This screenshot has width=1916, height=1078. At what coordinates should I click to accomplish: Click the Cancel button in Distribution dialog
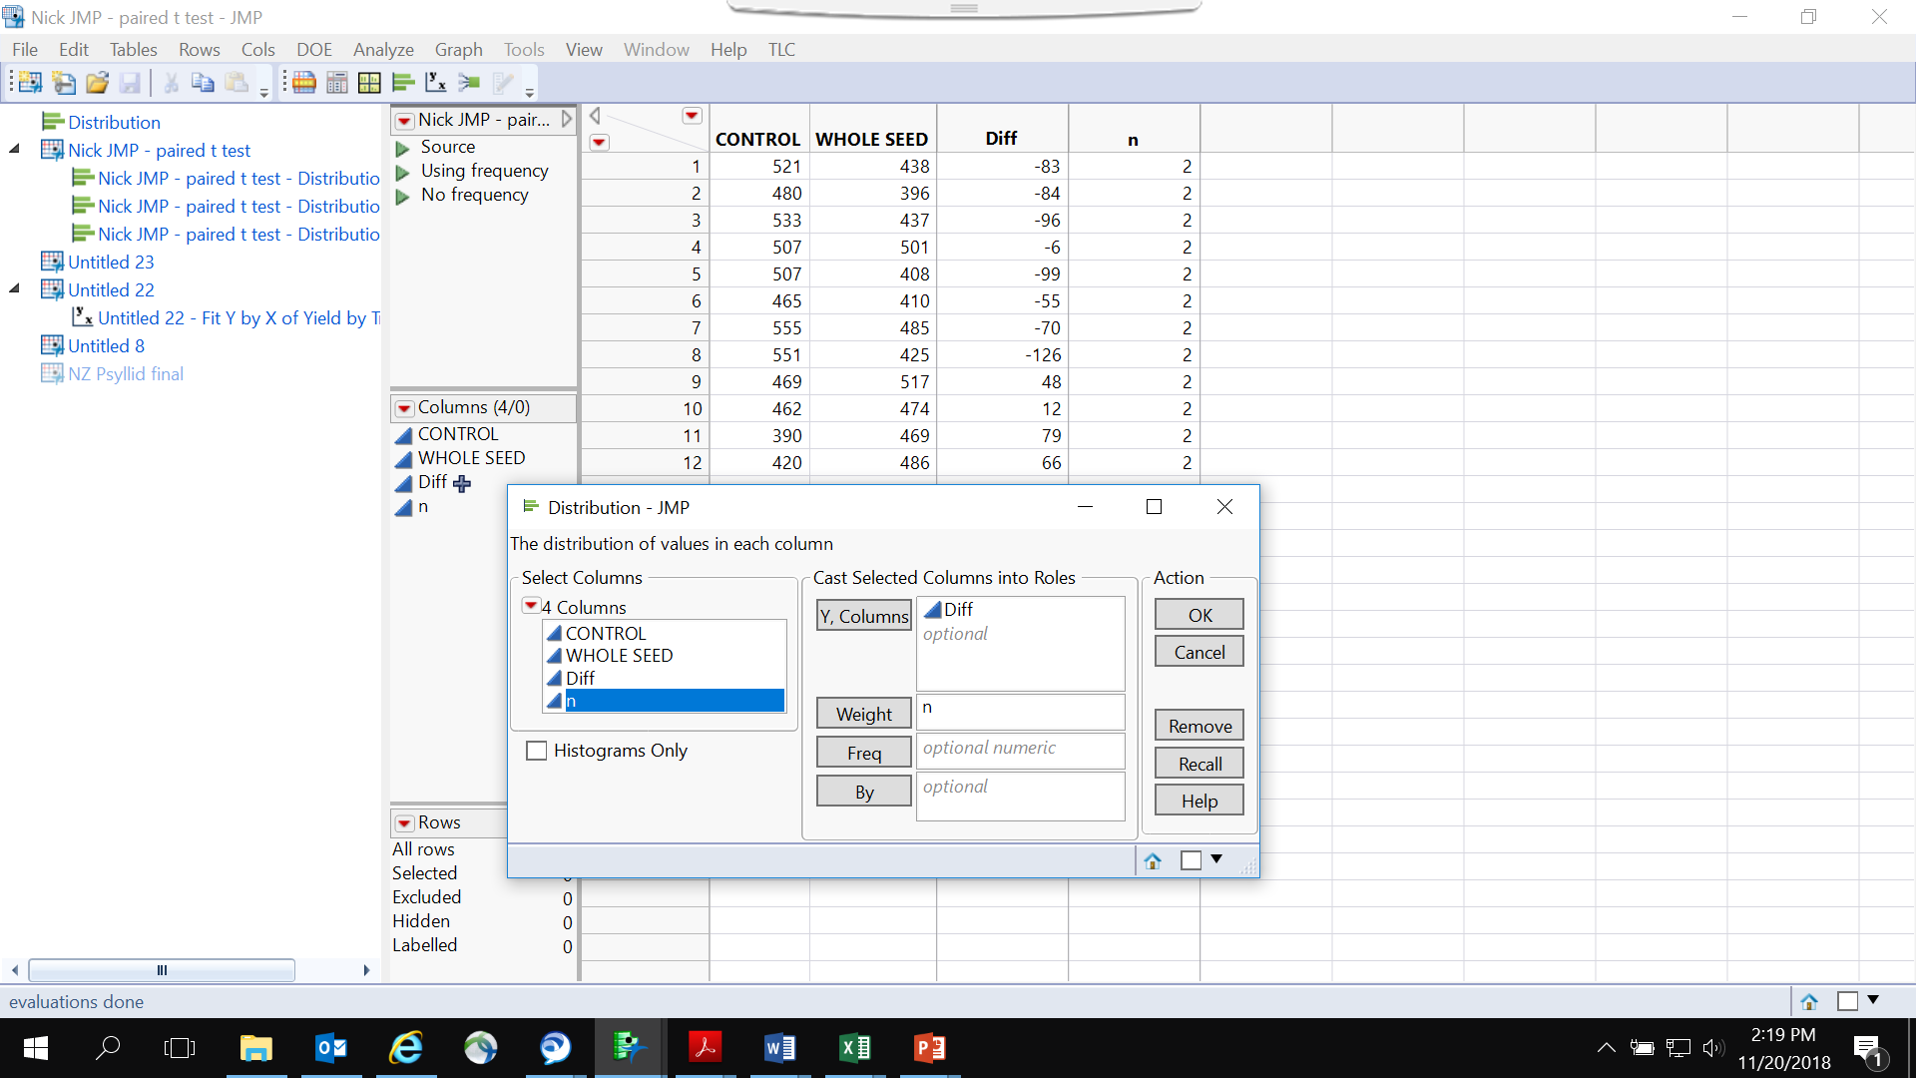[1198, 652]
